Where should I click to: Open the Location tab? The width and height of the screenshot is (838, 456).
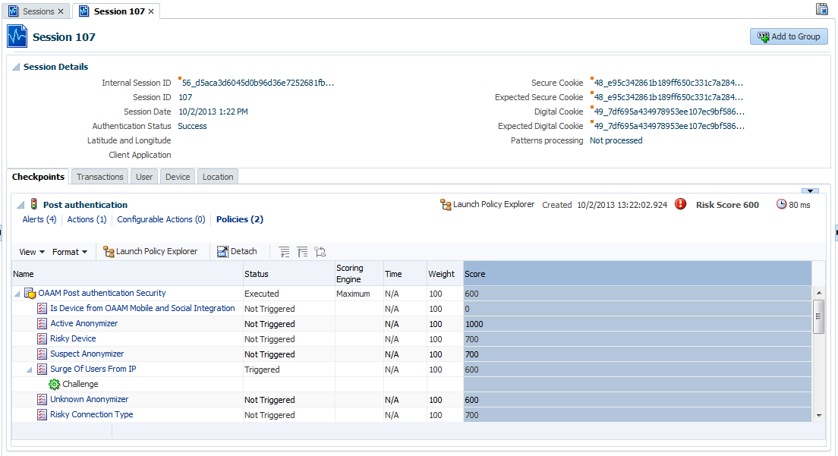pyautogui.click(x=218, y=177)
